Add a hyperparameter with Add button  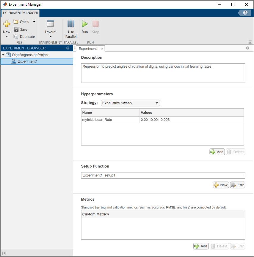[x=217, y=152]
